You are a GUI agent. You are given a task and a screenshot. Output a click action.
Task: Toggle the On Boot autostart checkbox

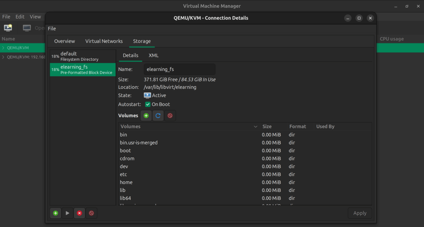pos(148,104)
